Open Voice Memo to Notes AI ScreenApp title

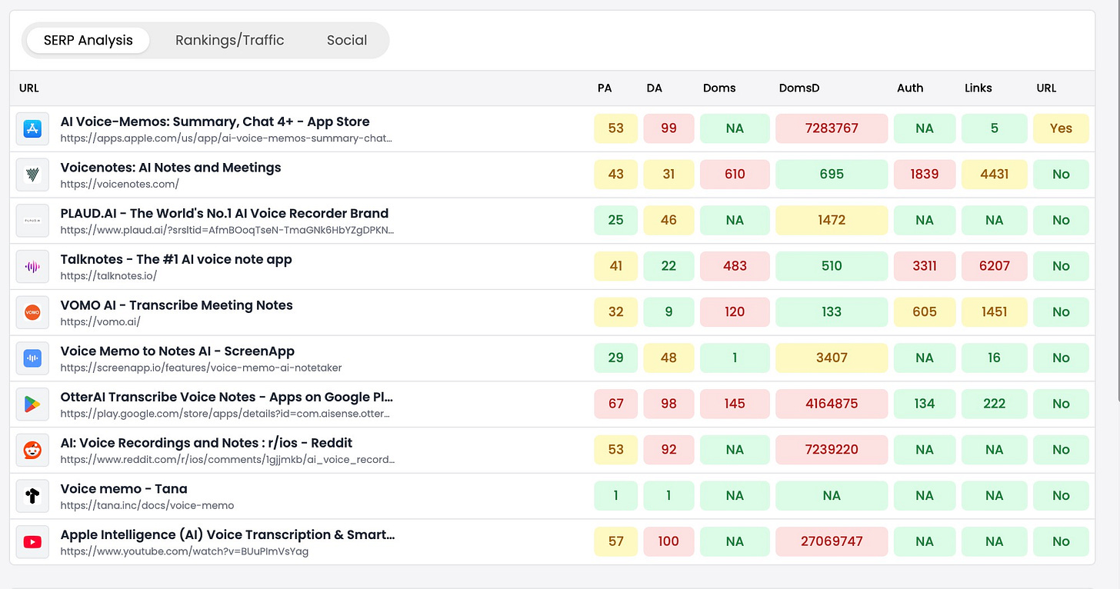pos(178,351)
